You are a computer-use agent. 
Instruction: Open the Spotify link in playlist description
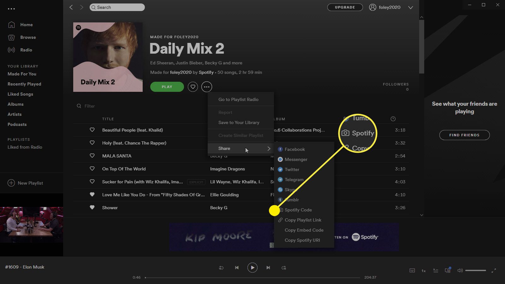206,72
